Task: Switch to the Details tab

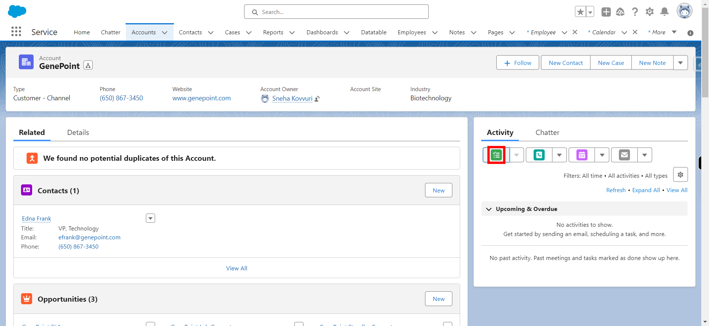Action: point(78,132)
